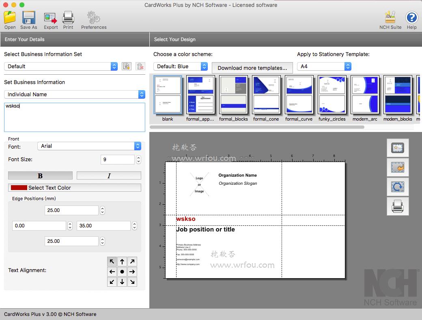The height and width of the screenshot is (320, 422).
Task: Click stepper for left edge position 0.00
Action: tap(70, 226)
